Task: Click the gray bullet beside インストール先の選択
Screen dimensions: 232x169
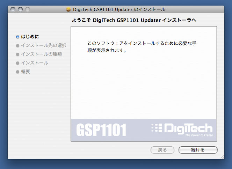Action: coord(17,46)
